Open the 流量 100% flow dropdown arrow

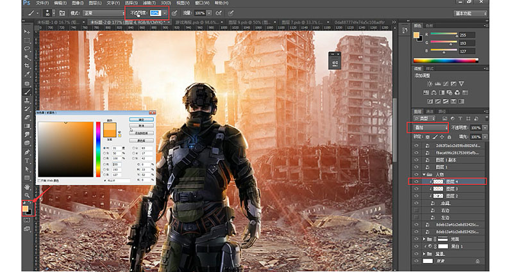209,13
